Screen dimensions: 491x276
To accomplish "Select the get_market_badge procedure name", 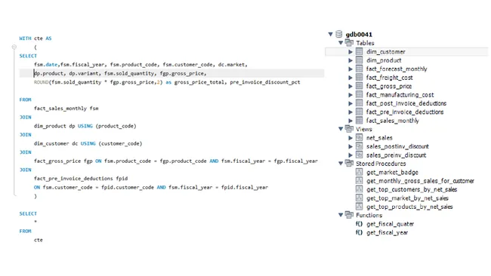I will click(x=392, y=172).
